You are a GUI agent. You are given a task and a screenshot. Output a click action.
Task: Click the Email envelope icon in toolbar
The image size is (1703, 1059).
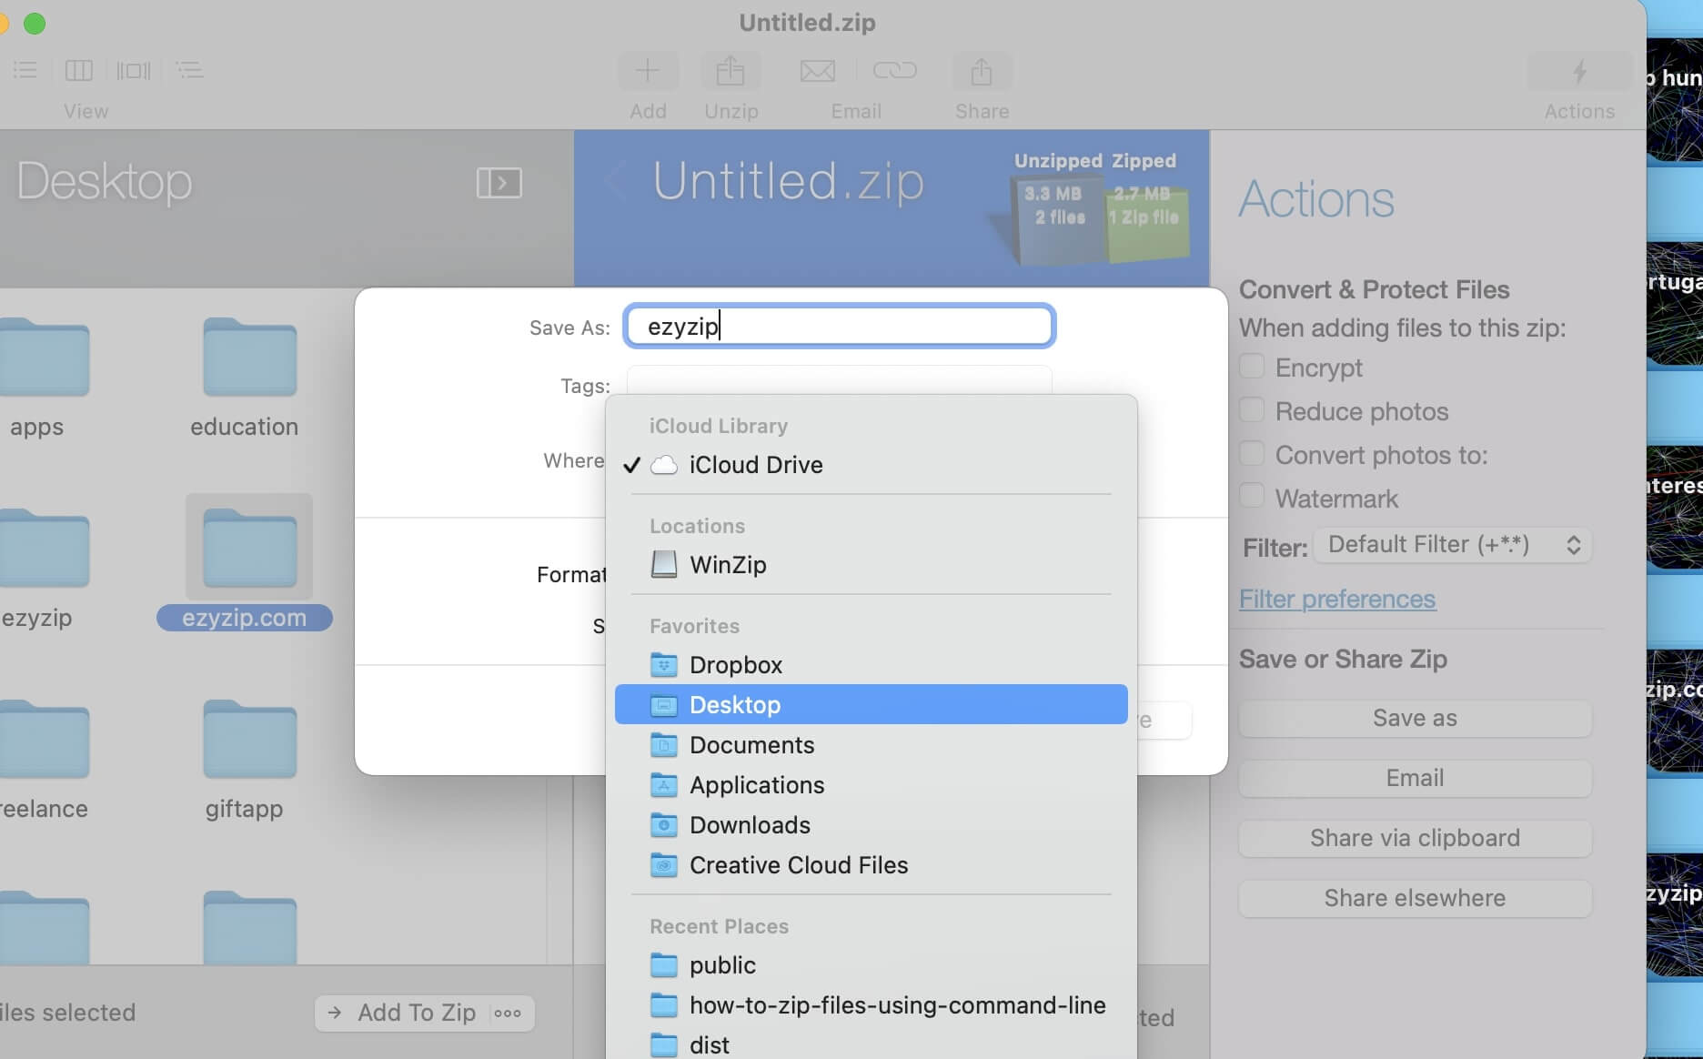point(817,70)
